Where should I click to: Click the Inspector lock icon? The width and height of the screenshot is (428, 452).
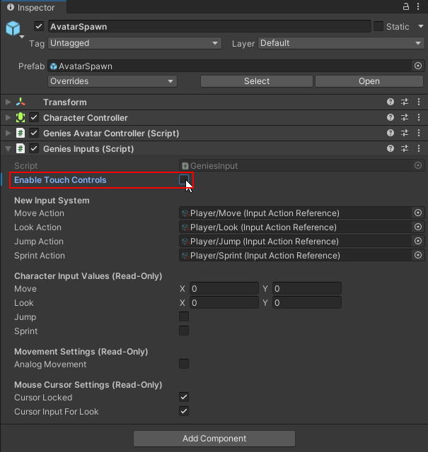tap(406, 6)
